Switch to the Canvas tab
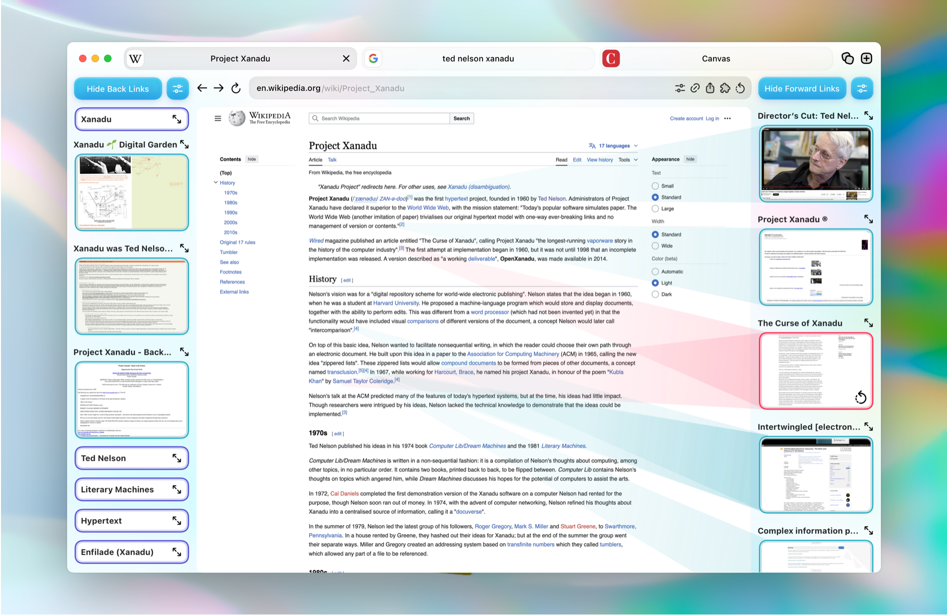The height and width of the screenshot is (615, 947). pyautogui.click(x=715, y=58)
